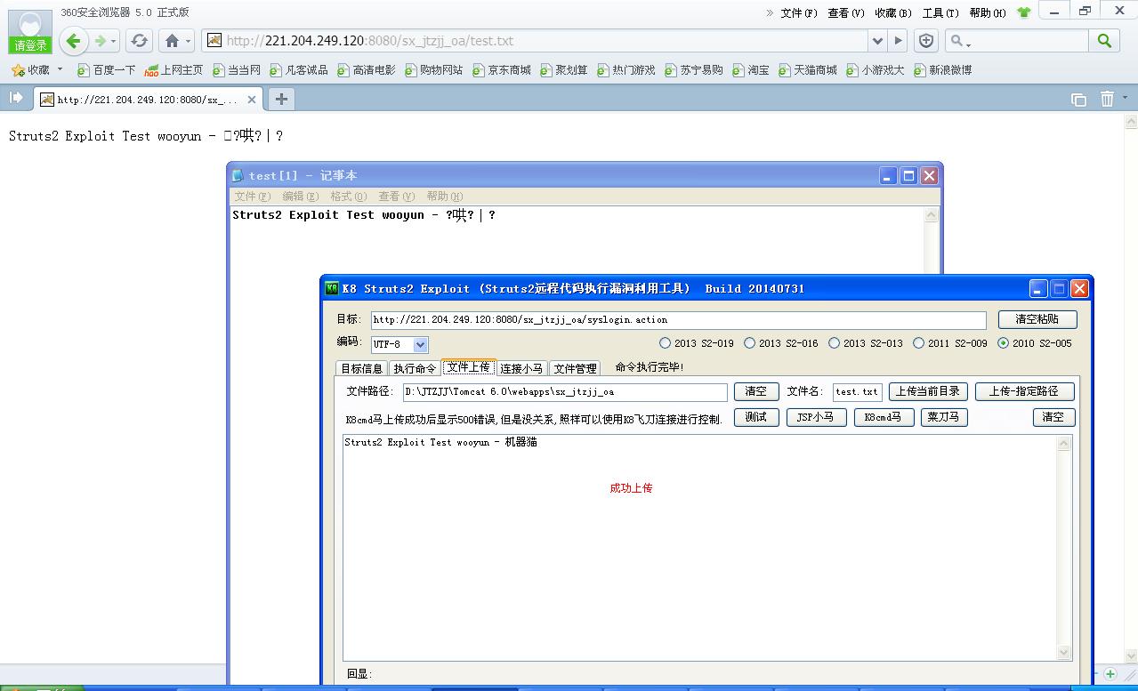
Task: Click the 清空粘贴 button
Action: [x=1037, y=319]
